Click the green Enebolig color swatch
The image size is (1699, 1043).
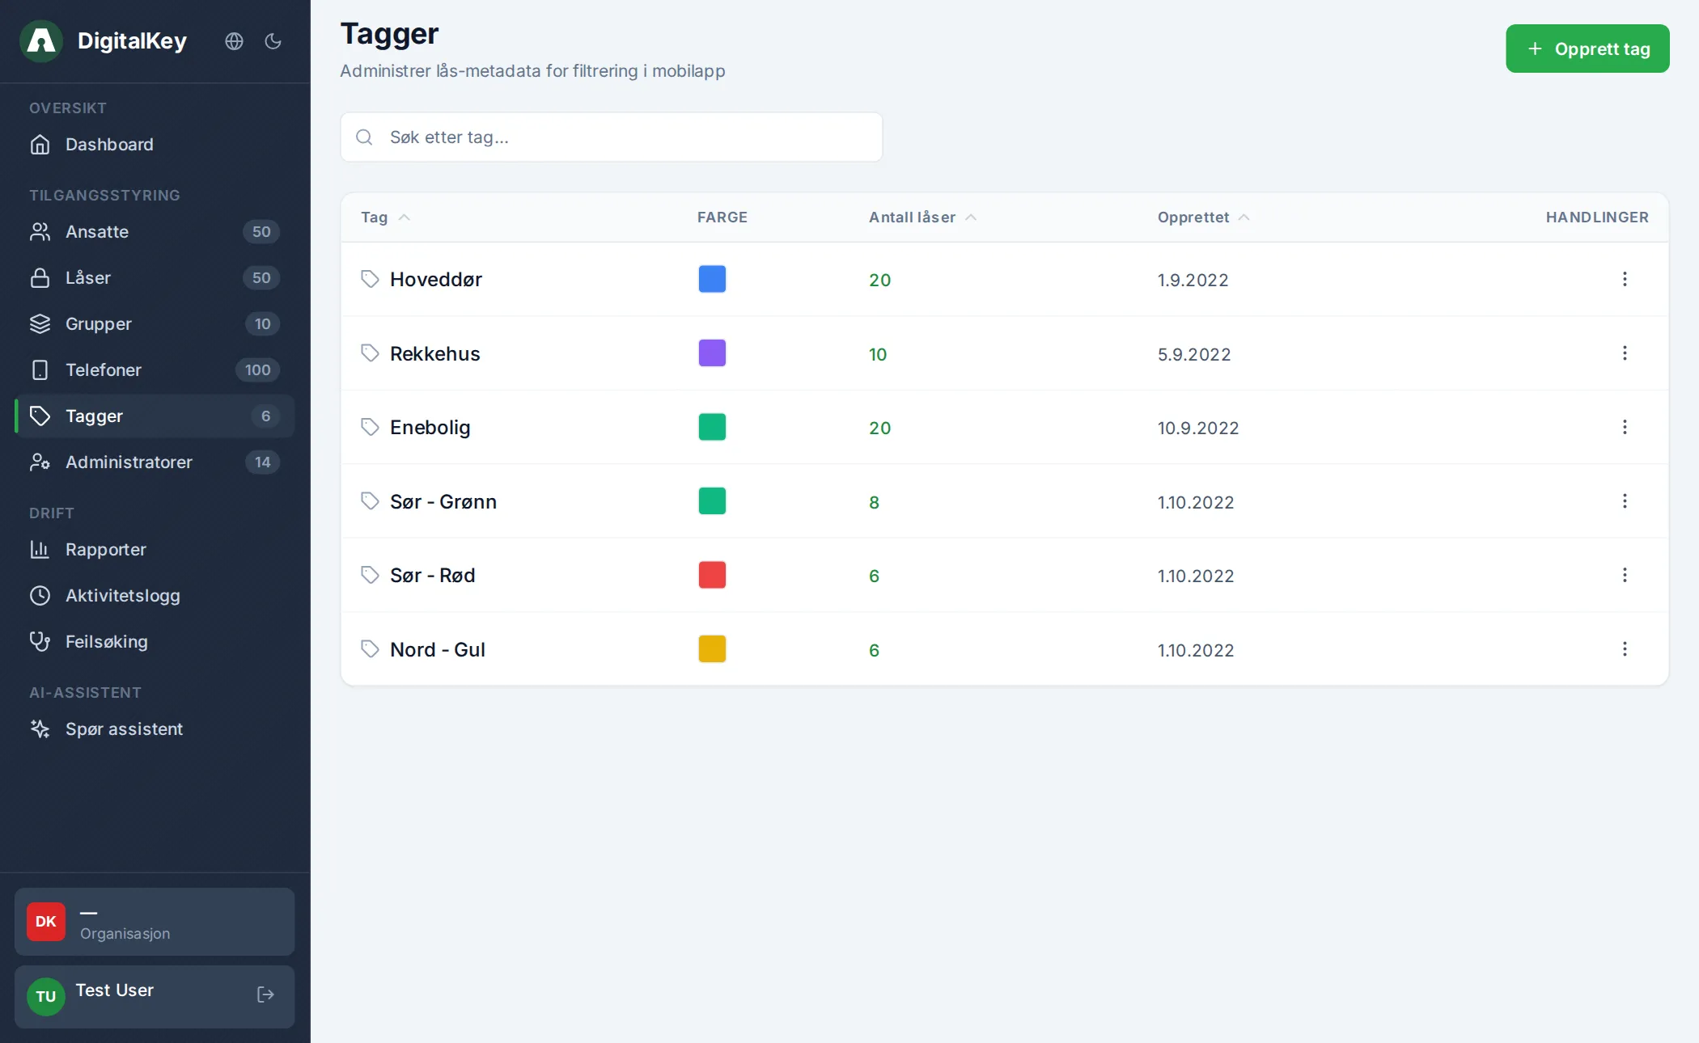coord(712,427)
